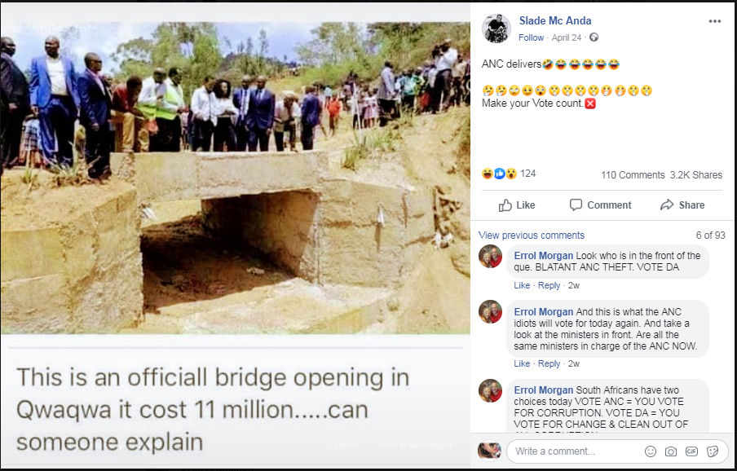Open Errol Morgan's profile from his comment
The height and width of the screenshot is (471, 737).
(x=544, y=255)
